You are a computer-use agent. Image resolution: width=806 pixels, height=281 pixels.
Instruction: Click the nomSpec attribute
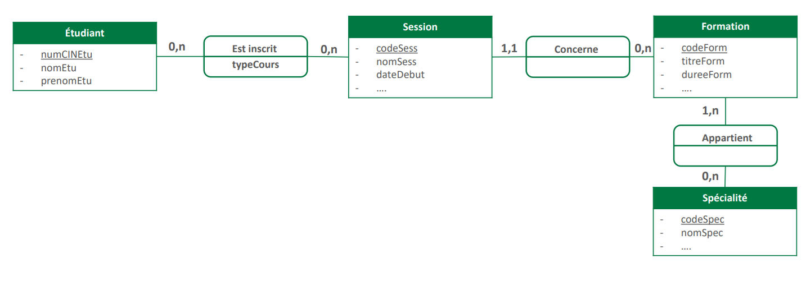point(702,233)
